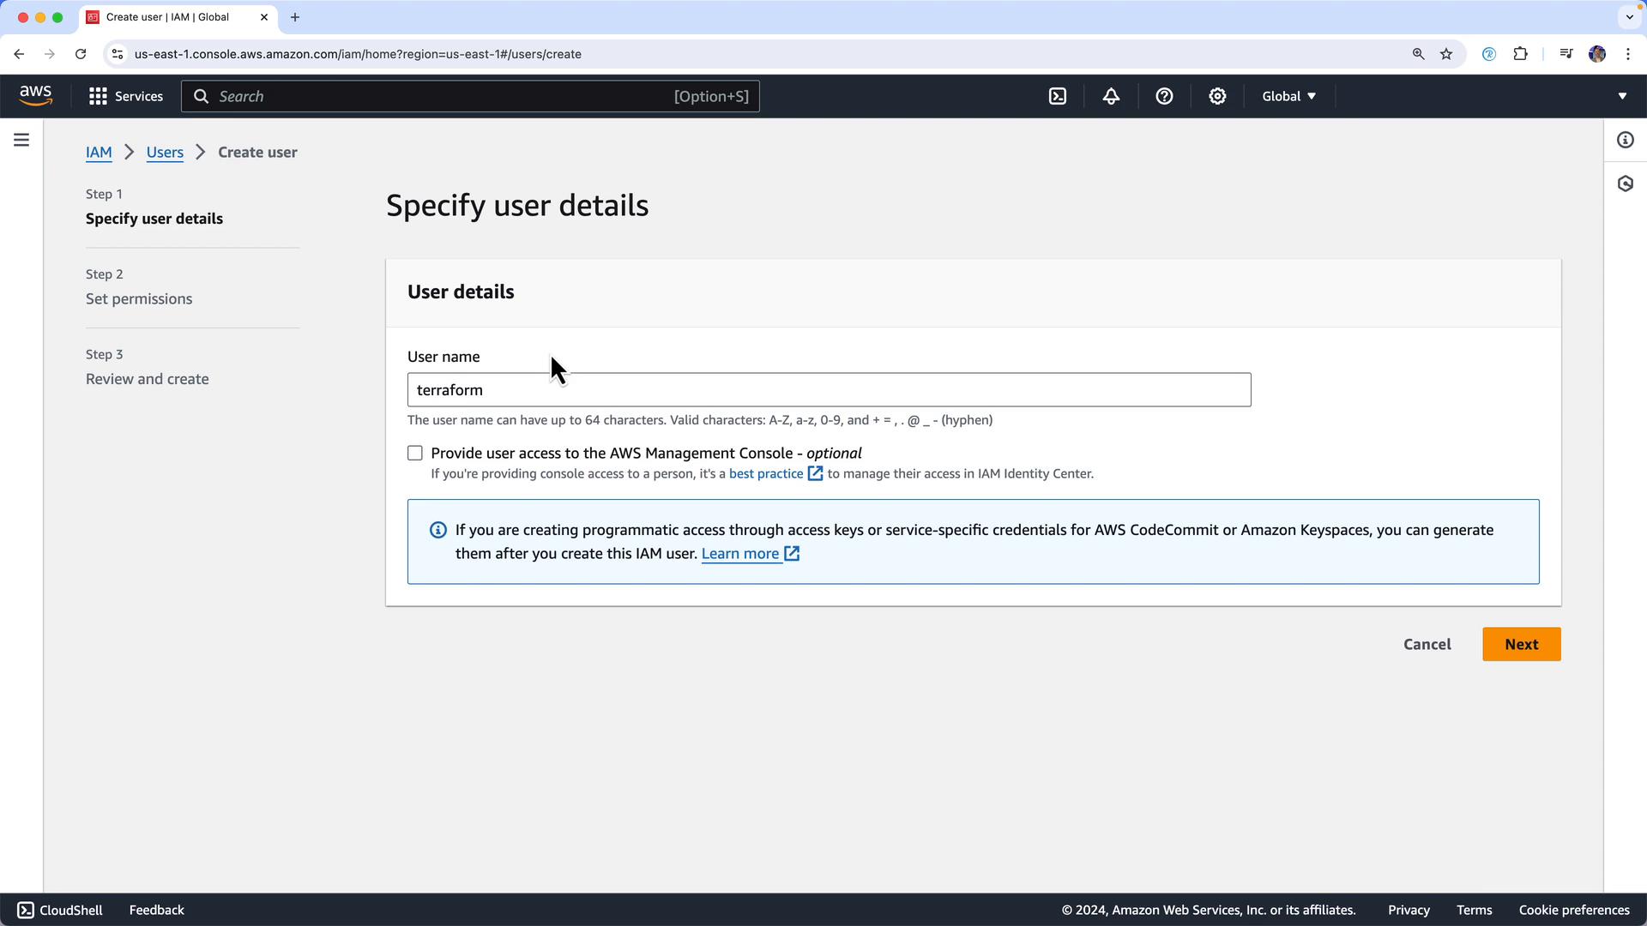Open the support help question icon
Screen dimensions: 1647x926
1164,96
